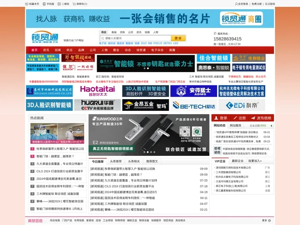
Task: Open the 锁贸通商圈 top blue banner
Action: point(150,19)
